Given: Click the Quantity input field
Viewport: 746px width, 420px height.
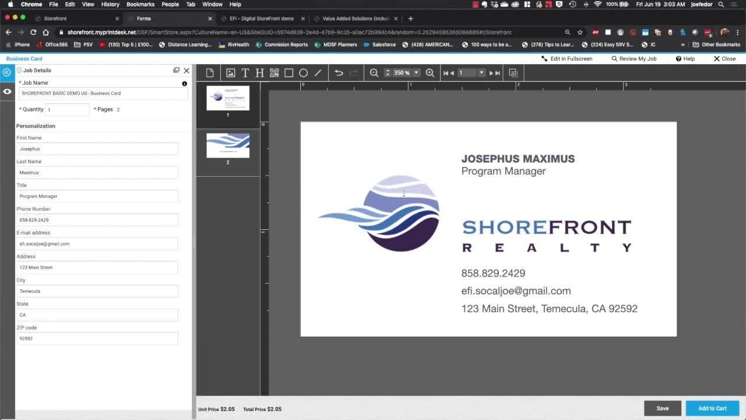Looking at the screenshot, I should [x=67, y=110].
